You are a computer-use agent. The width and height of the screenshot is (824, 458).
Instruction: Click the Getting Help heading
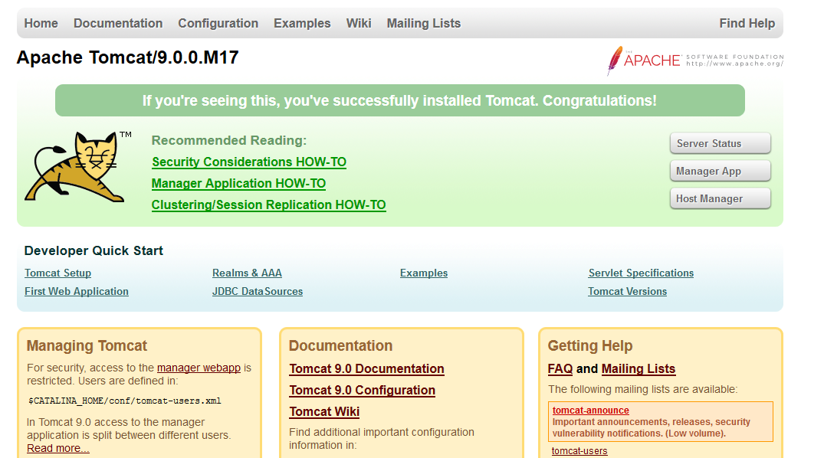590,345
